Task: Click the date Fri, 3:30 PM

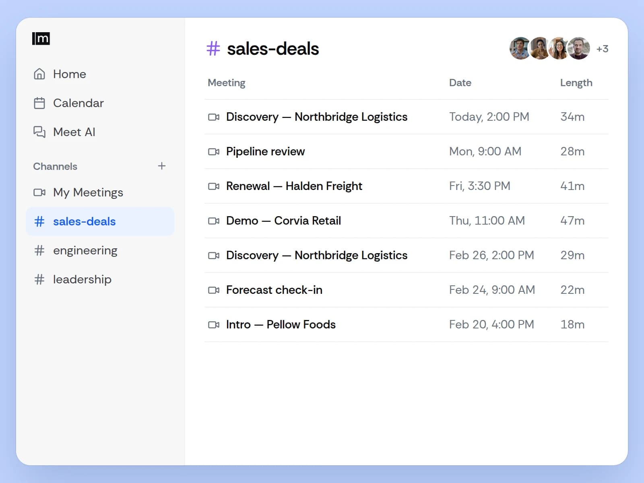Action: 480,186
